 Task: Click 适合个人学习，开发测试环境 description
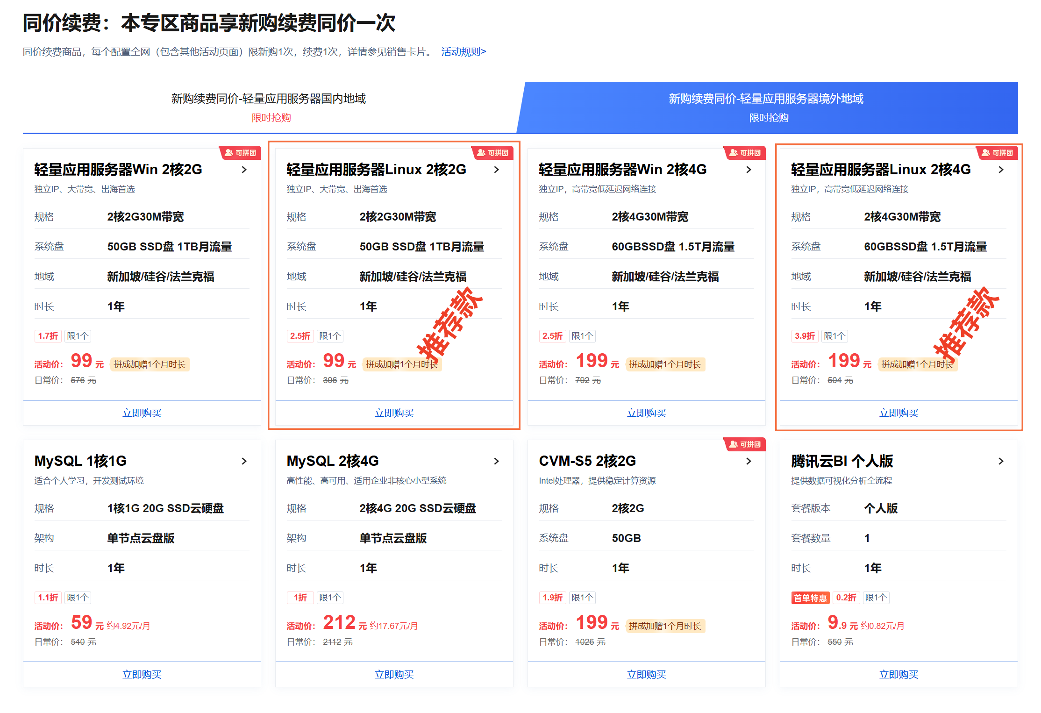[x=89, y=481]
